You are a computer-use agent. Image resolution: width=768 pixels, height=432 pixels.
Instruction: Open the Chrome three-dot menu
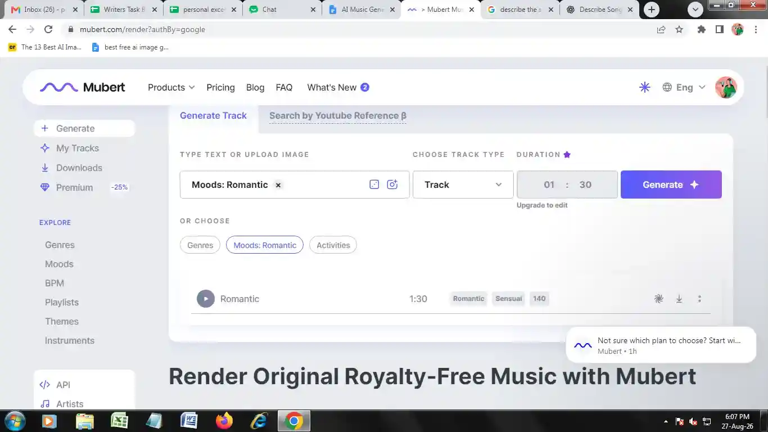click(756, 29)
